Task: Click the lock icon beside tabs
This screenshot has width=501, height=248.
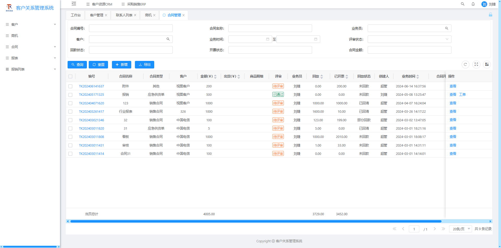Action: pos(491,15)
